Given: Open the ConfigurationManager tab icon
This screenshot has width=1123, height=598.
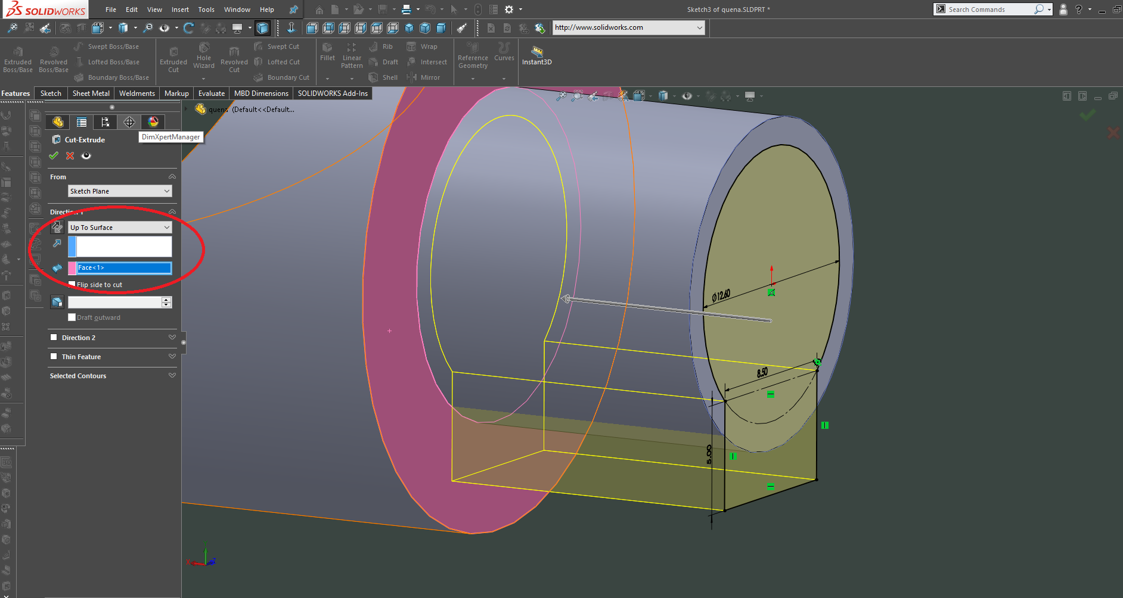Looking at the screenshot, I should tap(106, 122).
